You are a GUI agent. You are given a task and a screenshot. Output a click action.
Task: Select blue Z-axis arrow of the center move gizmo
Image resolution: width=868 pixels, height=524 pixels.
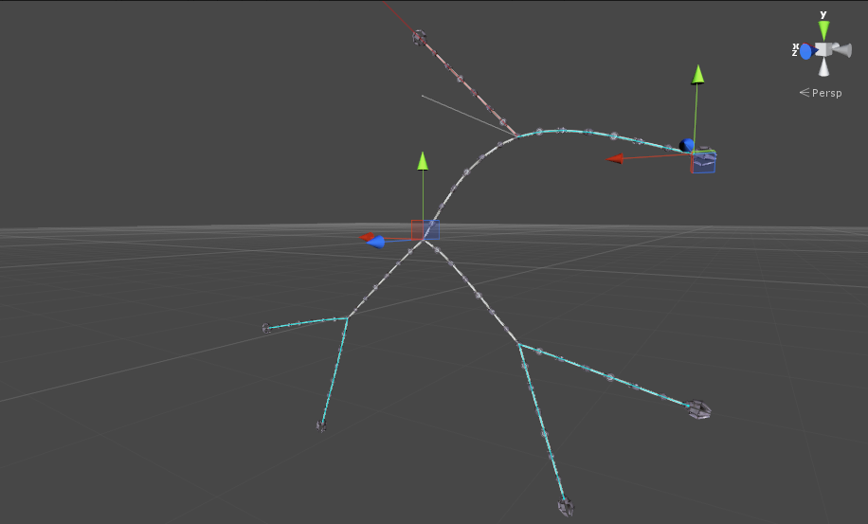click(x=376, y=242)
